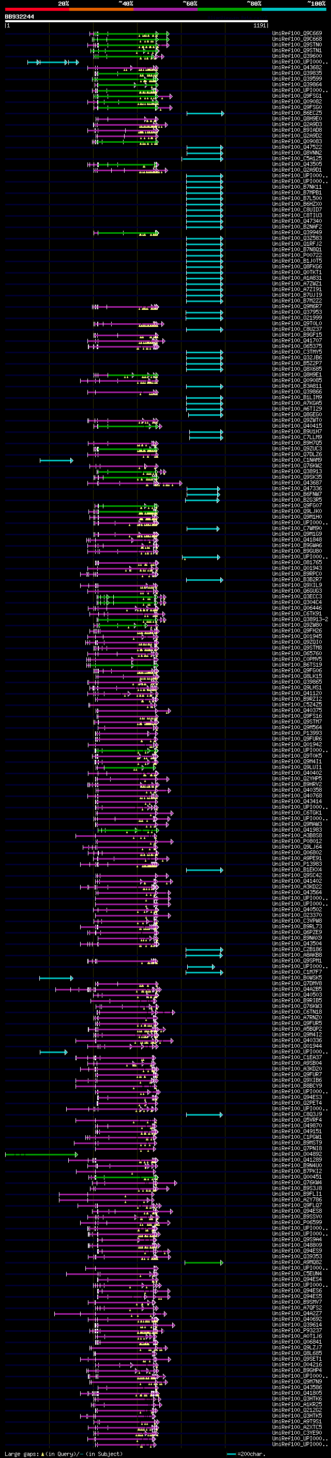Click the cyan alignment arrow for UniRef100_C8U237

pos(205,329)
